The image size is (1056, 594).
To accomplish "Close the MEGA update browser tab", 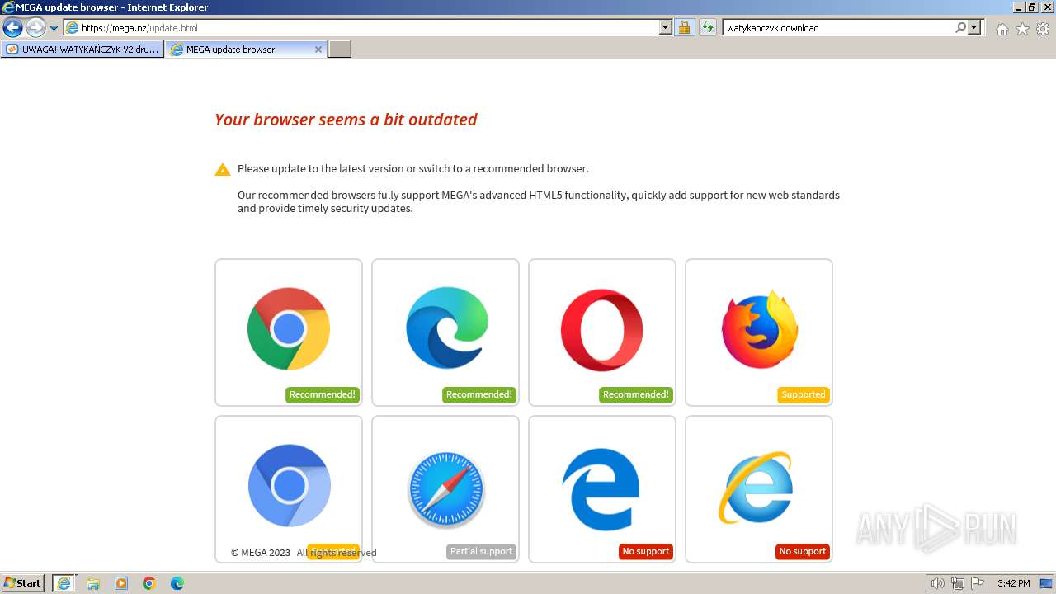I will (318, 49).
